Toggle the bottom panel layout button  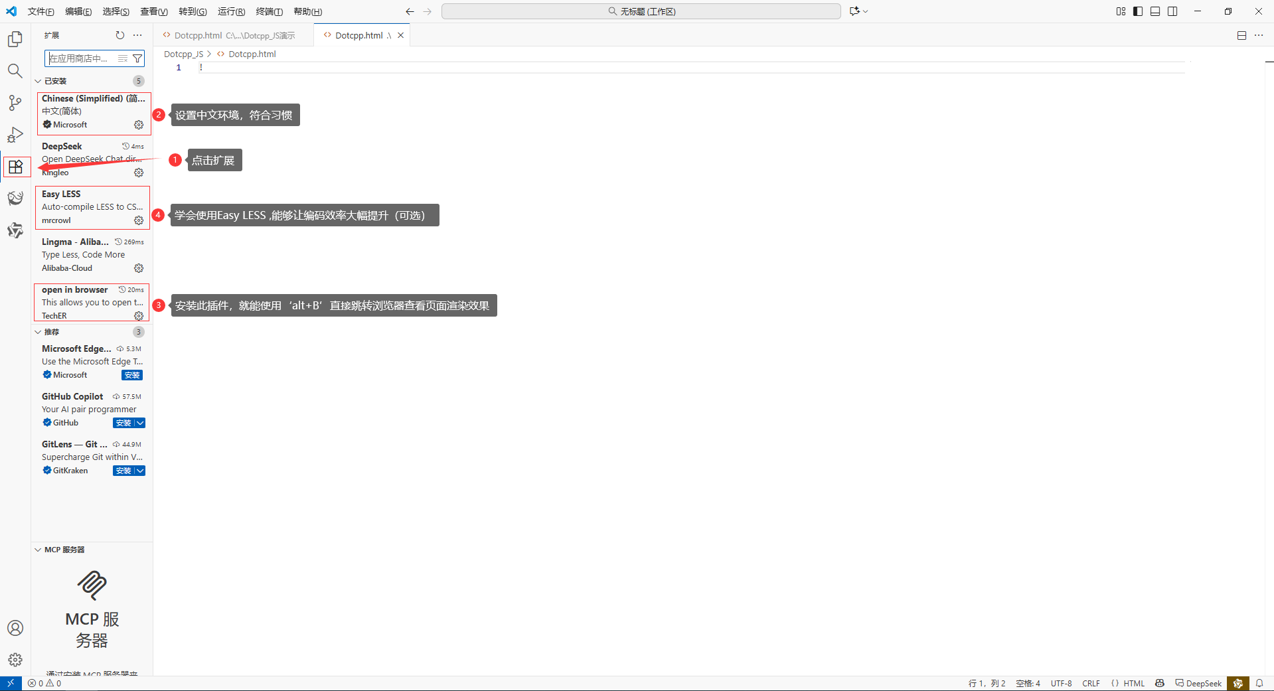point(1155,11)
